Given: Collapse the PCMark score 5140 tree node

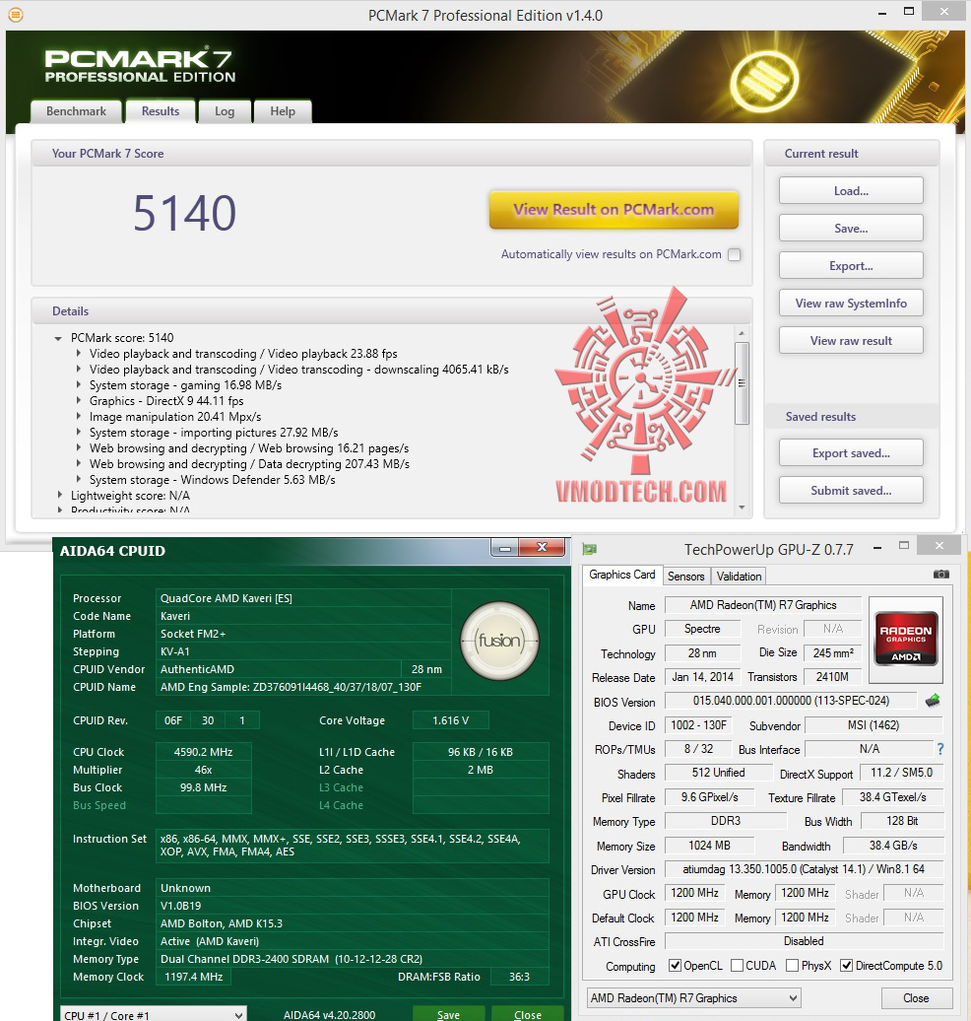Looking at the screenshot, I should [x=58, y=339].
